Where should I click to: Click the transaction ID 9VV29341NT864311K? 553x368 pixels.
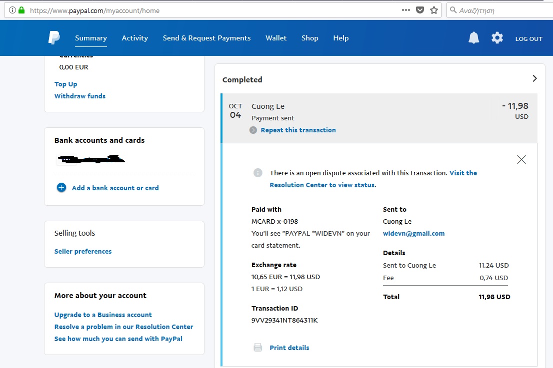click(284, 321)
